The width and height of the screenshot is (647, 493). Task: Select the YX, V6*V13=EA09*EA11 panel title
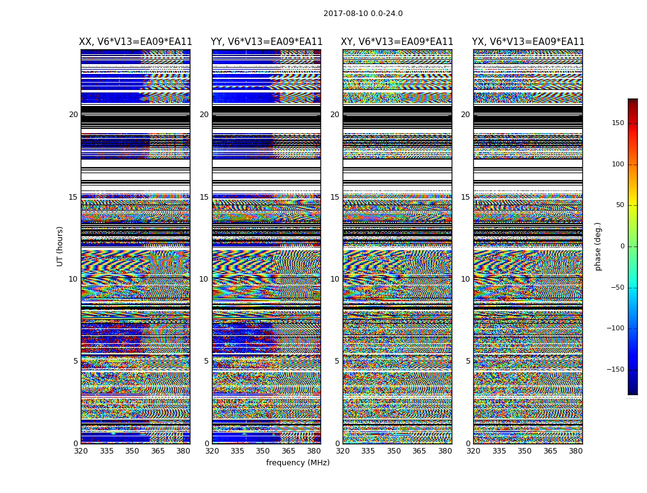528,42
